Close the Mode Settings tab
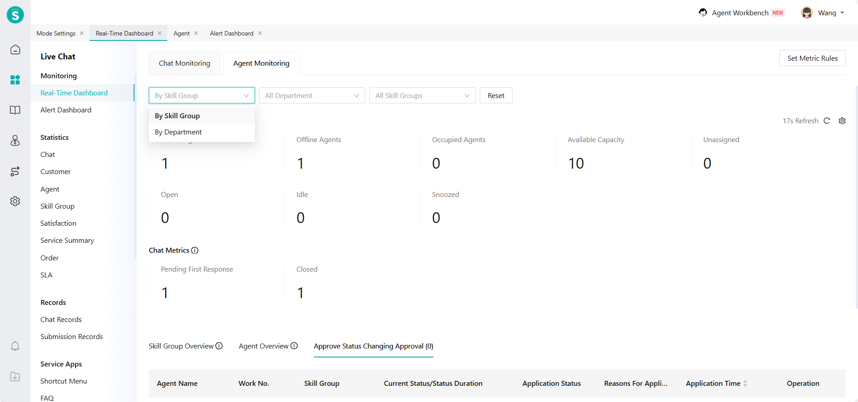Viewport: 858px width, 402px height. (x=82, y=33)
